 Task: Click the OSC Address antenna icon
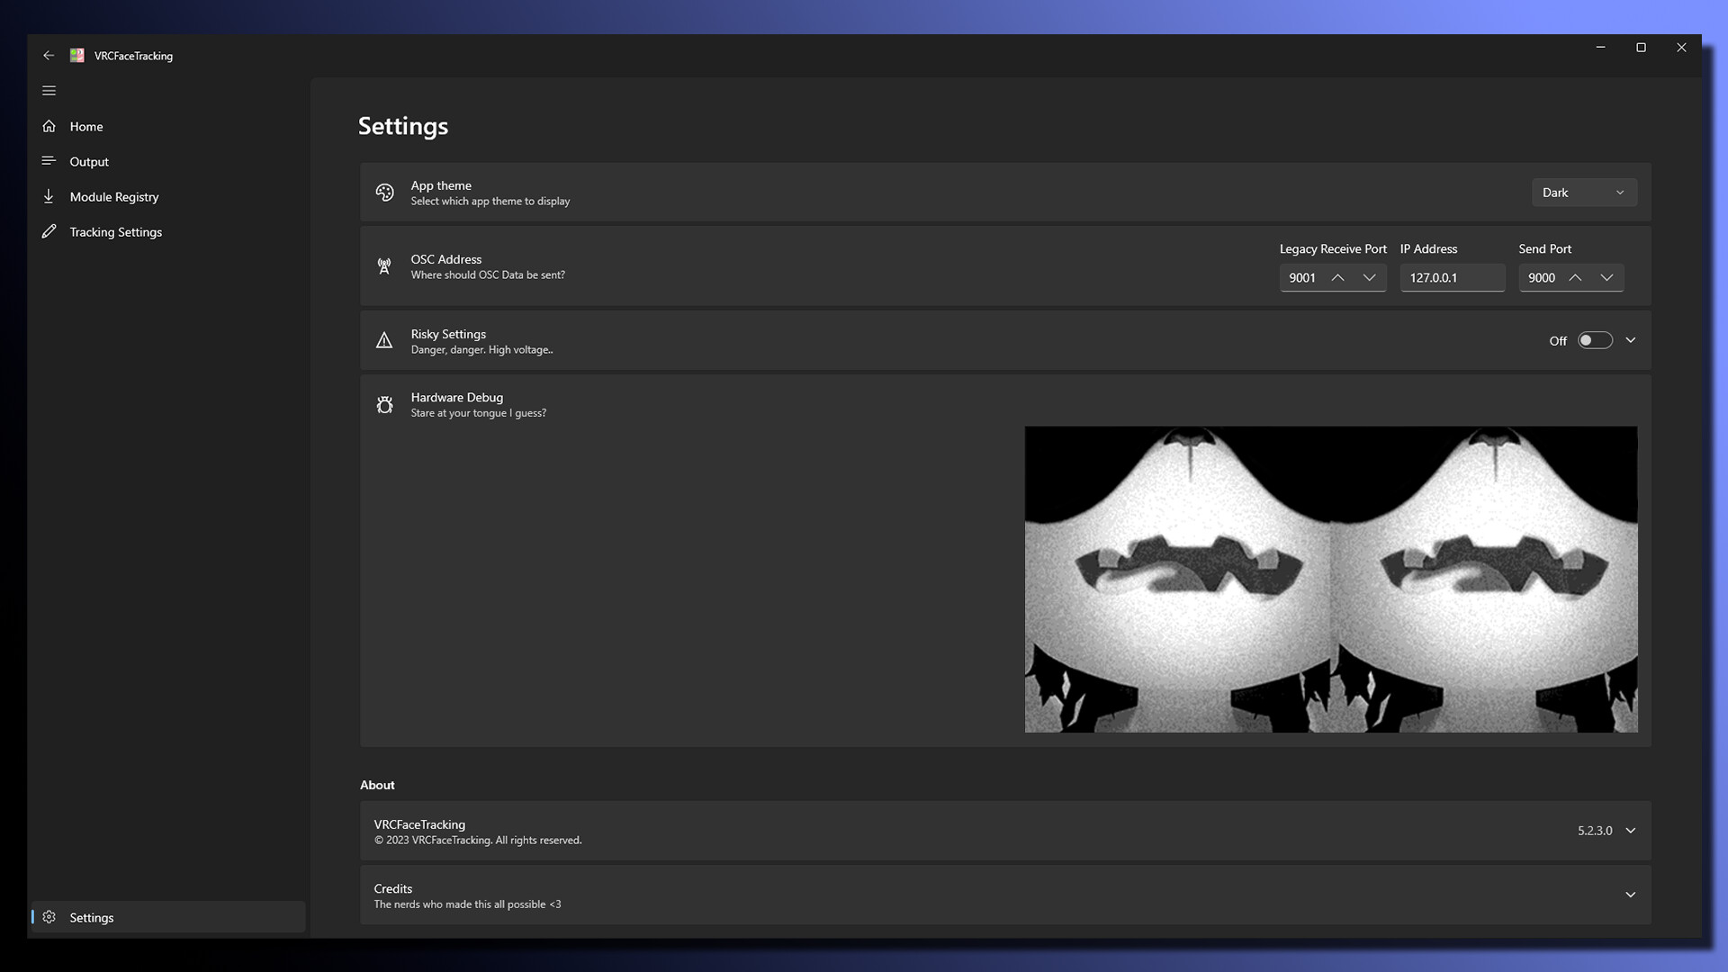(385, 266)
